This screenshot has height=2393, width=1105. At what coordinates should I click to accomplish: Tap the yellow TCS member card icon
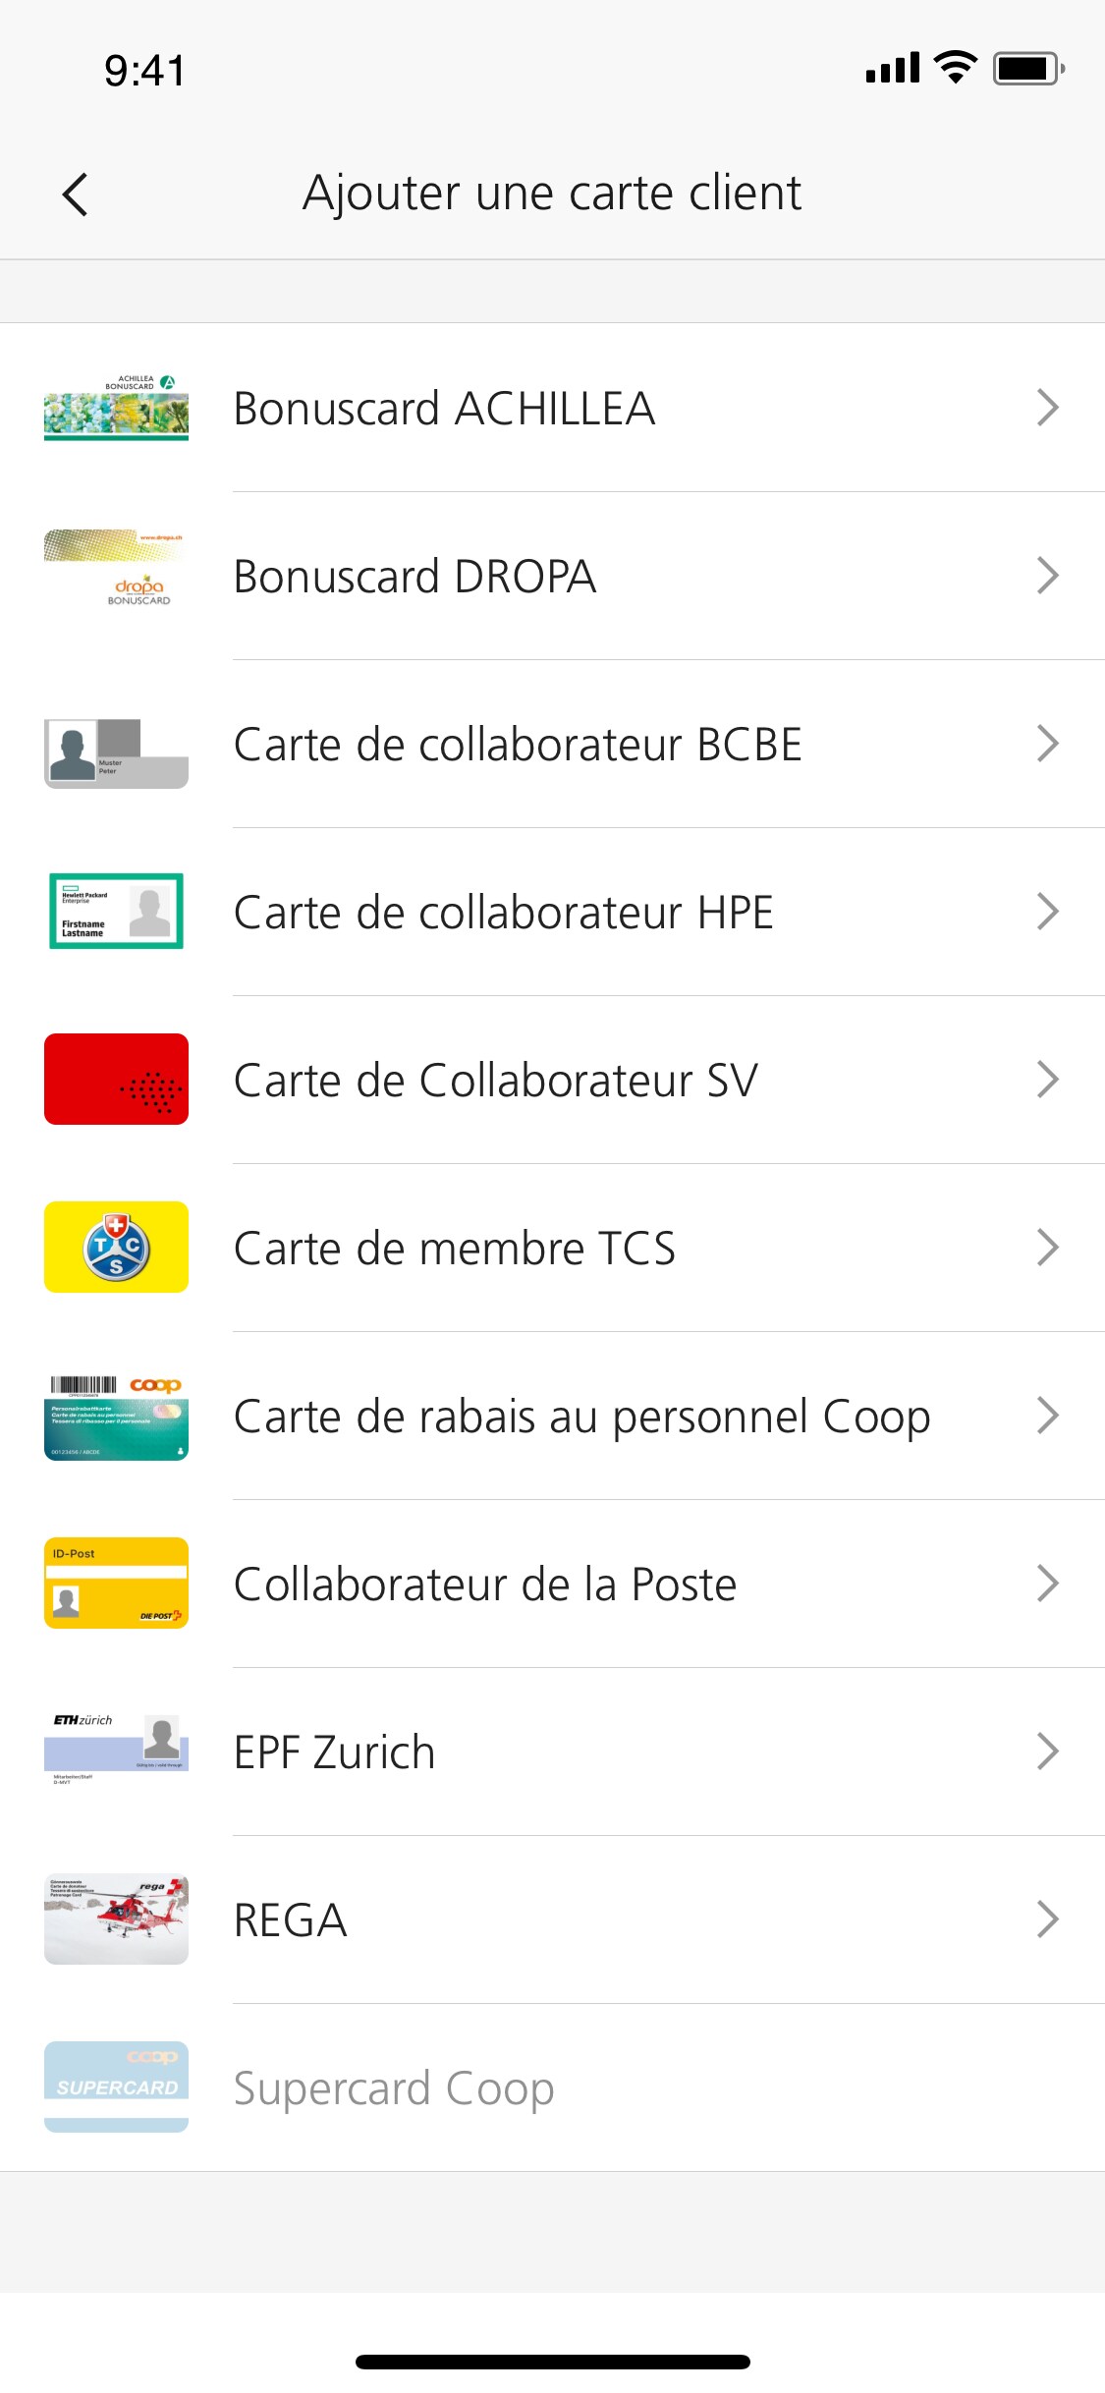(x=116, y=1248)
